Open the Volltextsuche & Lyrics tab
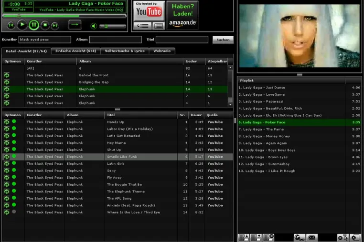364x242 pixels. click(125, 50)
